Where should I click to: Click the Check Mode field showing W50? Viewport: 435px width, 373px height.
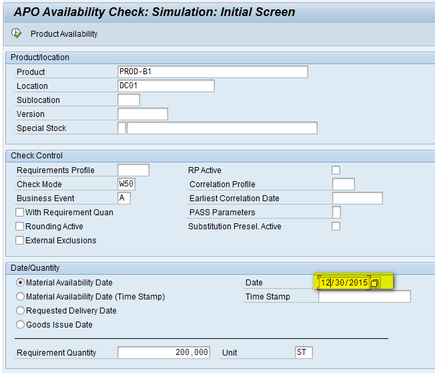coord(126,184)
